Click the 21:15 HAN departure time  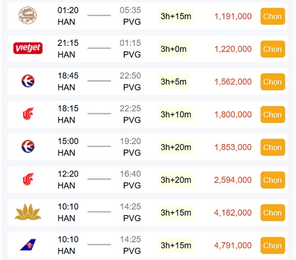[x=68, y=43]
